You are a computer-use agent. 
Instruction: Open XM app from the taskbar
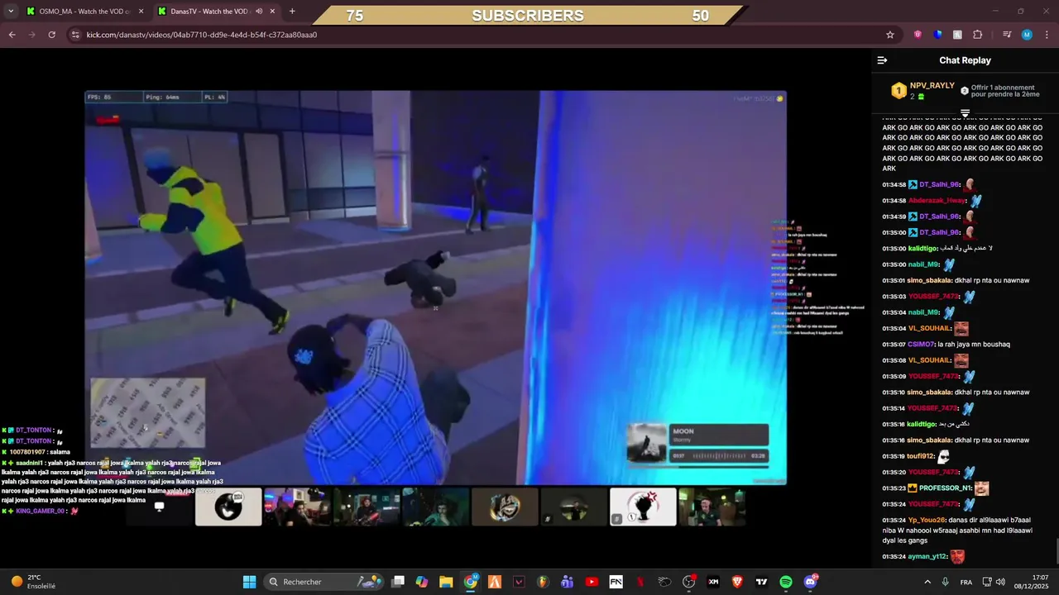coord(713,582)
